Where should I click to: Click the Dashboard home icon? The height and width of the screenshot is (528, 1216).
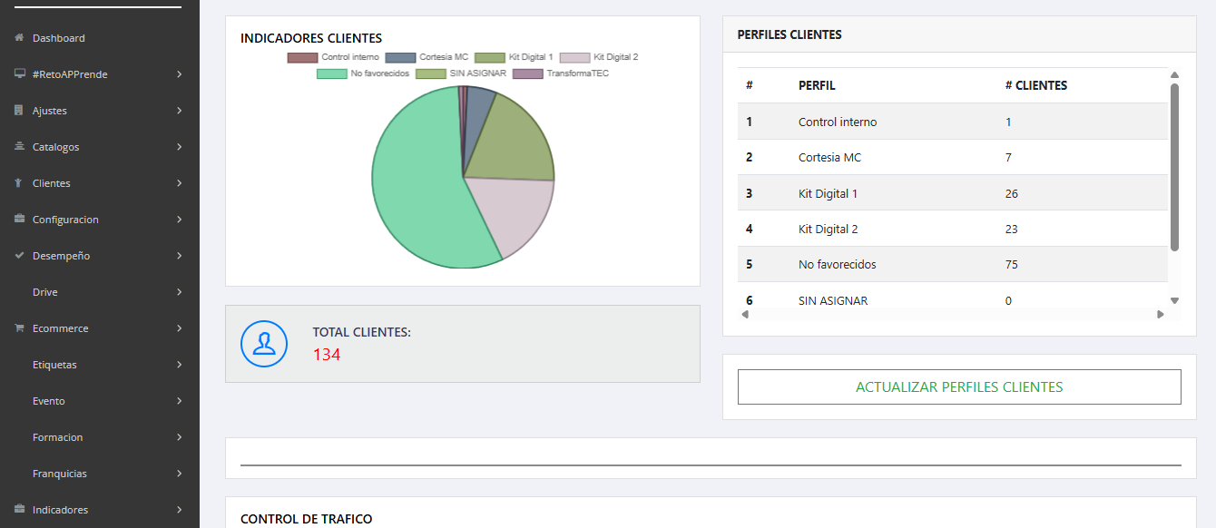pos(19,38)
